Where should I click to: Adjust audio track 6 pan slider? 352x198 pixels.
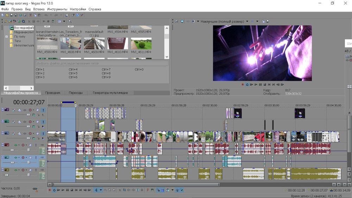[x=29, y=175]
